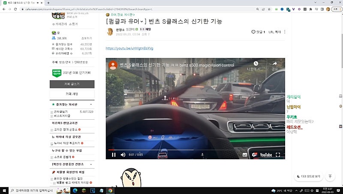Viewport: 343px width, 194px height.
Task: Open Windows Start menu
Action: pyautogui.click(x=4, y=191)
